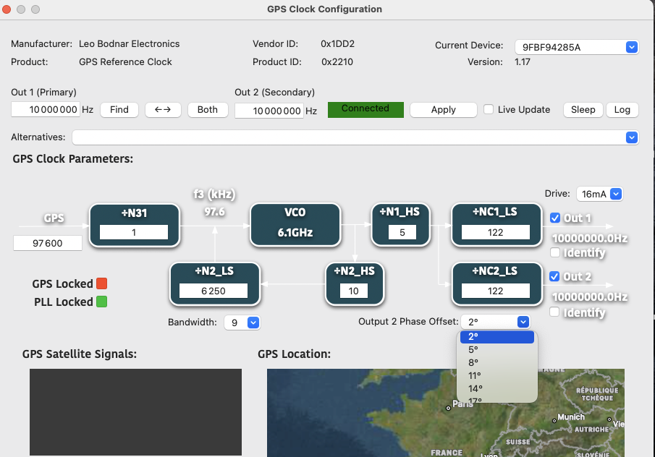Click the green Connected status indicator
655x457 pixels.
coord(365,109)
